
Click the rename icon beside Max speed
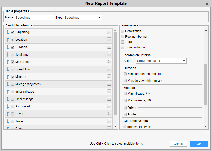coord(109,62)
